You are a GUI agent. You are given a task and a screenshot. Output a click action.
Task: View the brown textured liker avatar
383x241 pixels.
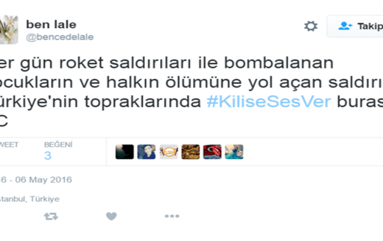tap(191, 152)
